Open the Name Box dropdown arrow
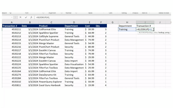The image size is (173, 108). pos(12,17)
